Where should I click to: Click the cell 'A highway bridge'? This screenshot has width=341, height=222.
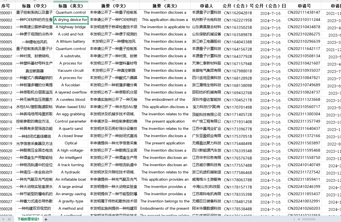(71, 27)
